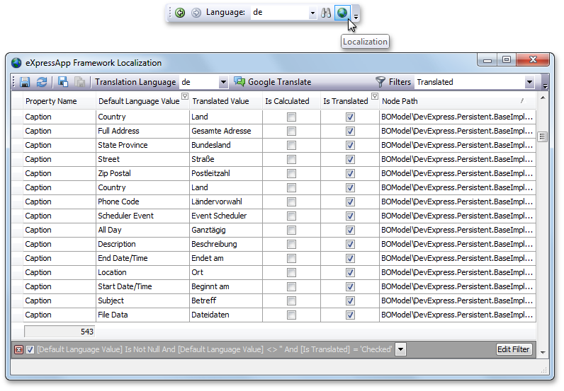This screenshot has width=564, height=391.
Task: Click the globe icon in window title bar
Action: [x=16, y=63]
